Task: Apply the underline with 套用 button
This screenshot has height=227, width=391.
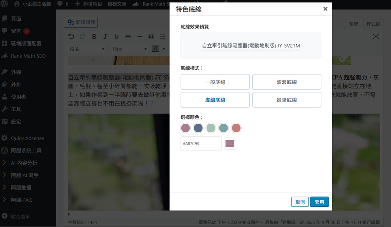Action: pos(319,202)
